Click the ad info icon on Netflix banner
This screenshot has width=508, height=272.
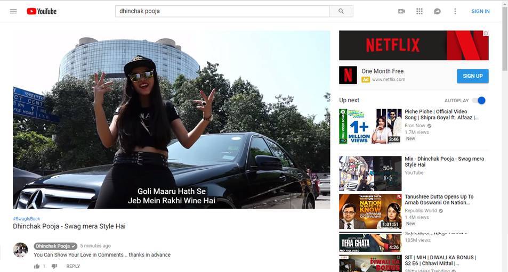click(x=486, y=34)
